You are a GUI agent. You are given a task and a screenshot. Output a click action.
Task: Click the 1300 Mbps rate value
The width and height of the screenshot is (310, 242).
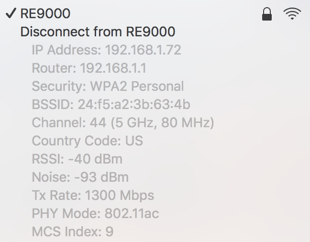120,196
